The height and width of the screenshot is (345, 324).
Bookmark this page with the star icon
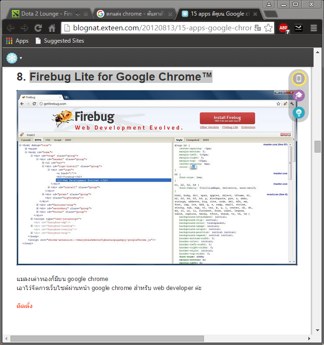tap(268, 28)
